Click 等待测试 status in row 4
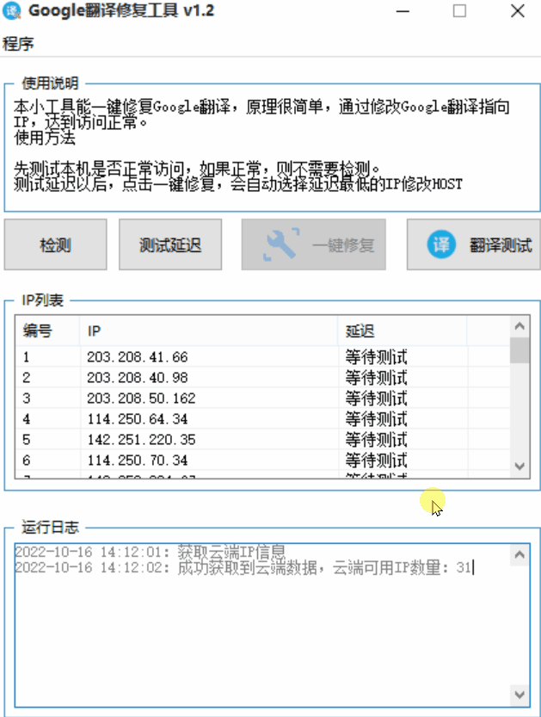 click(376, 419)
